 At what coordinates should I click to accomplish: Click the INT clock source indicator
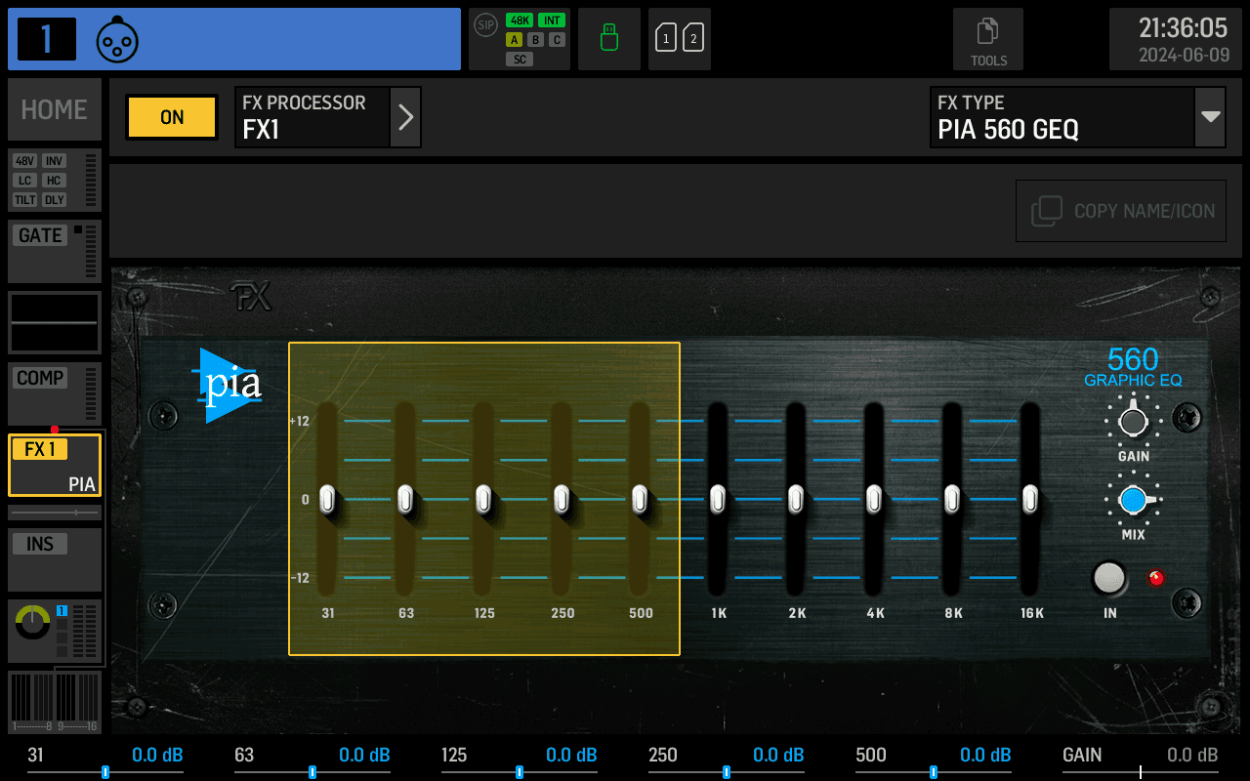(x=552, y=21)
